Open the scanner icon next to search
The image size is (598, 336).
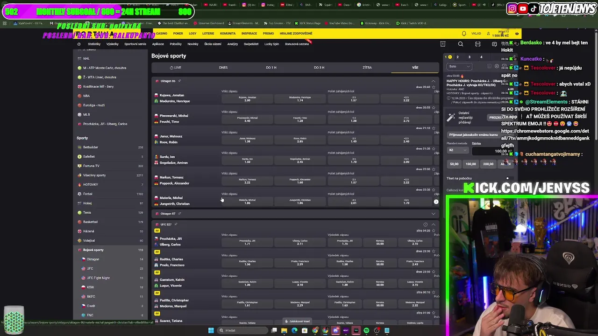477,44
